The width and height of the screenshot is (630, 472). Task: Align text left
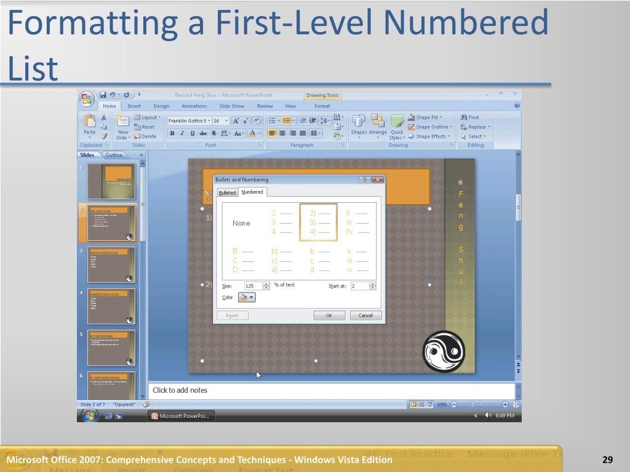pos(273,133)
